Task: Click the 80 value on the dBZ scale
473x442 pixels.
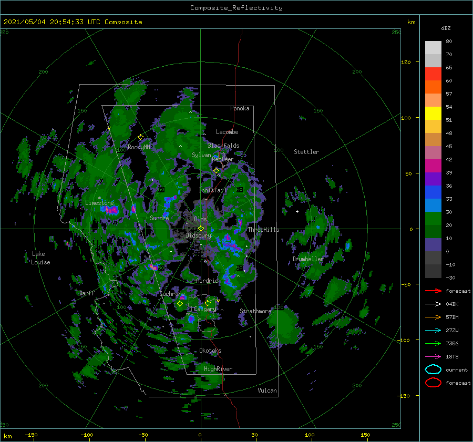Action: (x=449, y=42)
